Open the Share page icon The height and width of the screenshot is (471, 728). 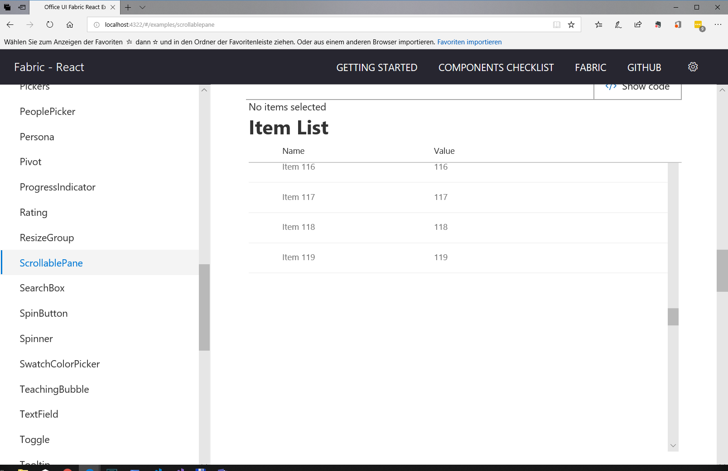click(638, 24)
